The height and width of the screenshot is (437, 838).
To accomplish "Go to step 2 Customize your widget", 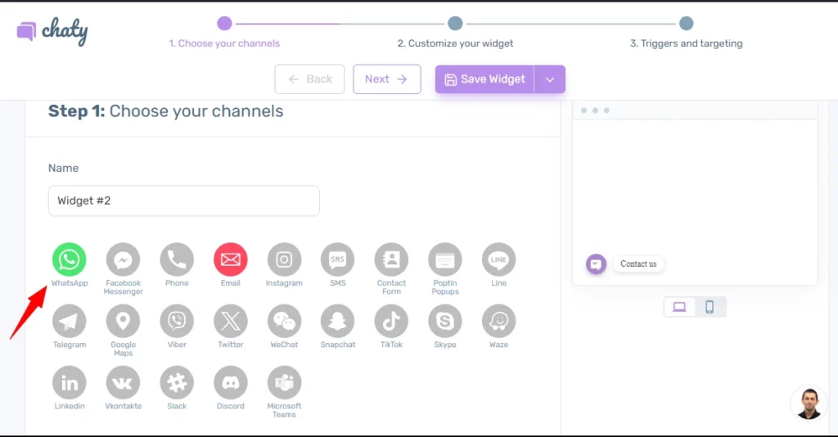I will 455,43.
